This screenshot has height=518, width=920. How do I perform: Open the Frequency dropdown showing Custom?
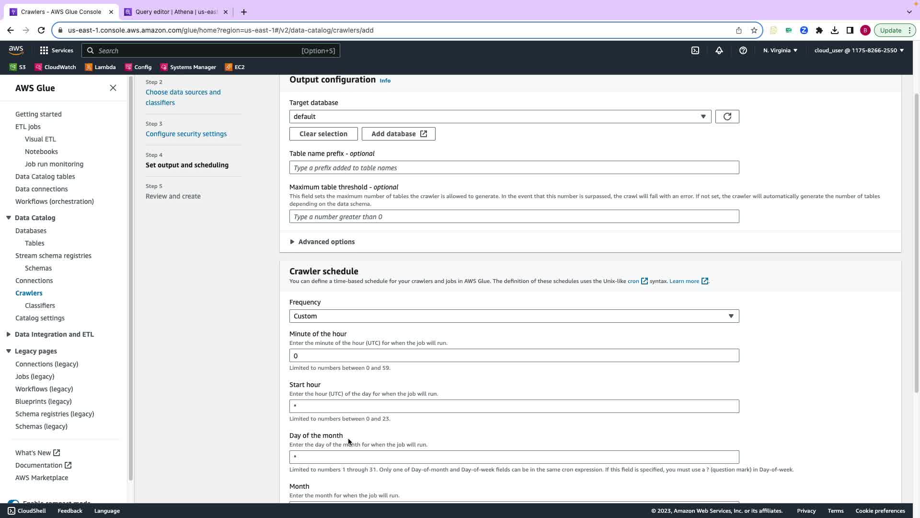coord(514,316)
